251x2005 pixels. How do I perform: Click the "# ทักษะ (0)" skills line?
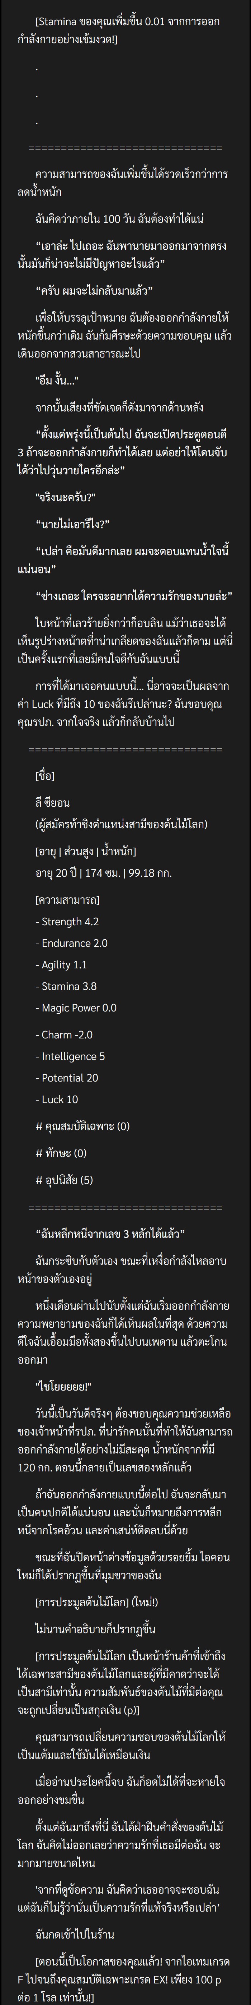tap(61, 1153)
